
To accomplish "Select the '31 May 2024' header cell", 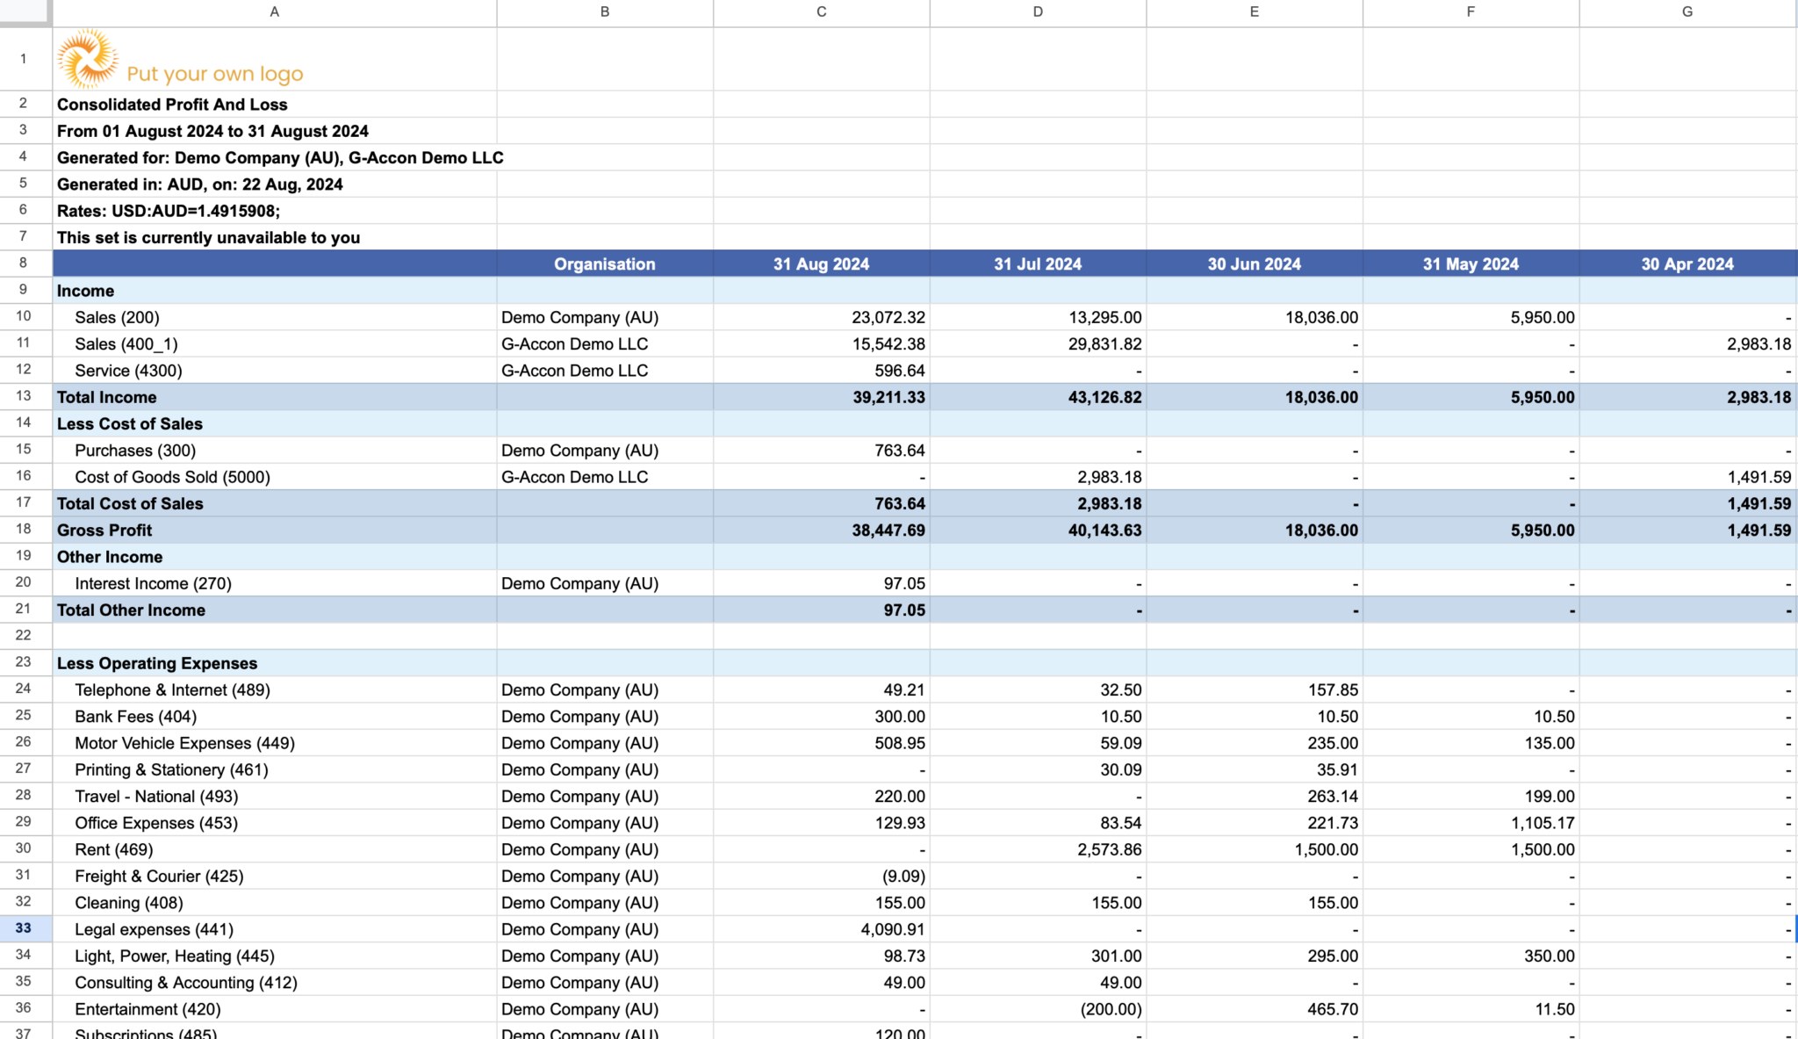I will (1471, 263).
